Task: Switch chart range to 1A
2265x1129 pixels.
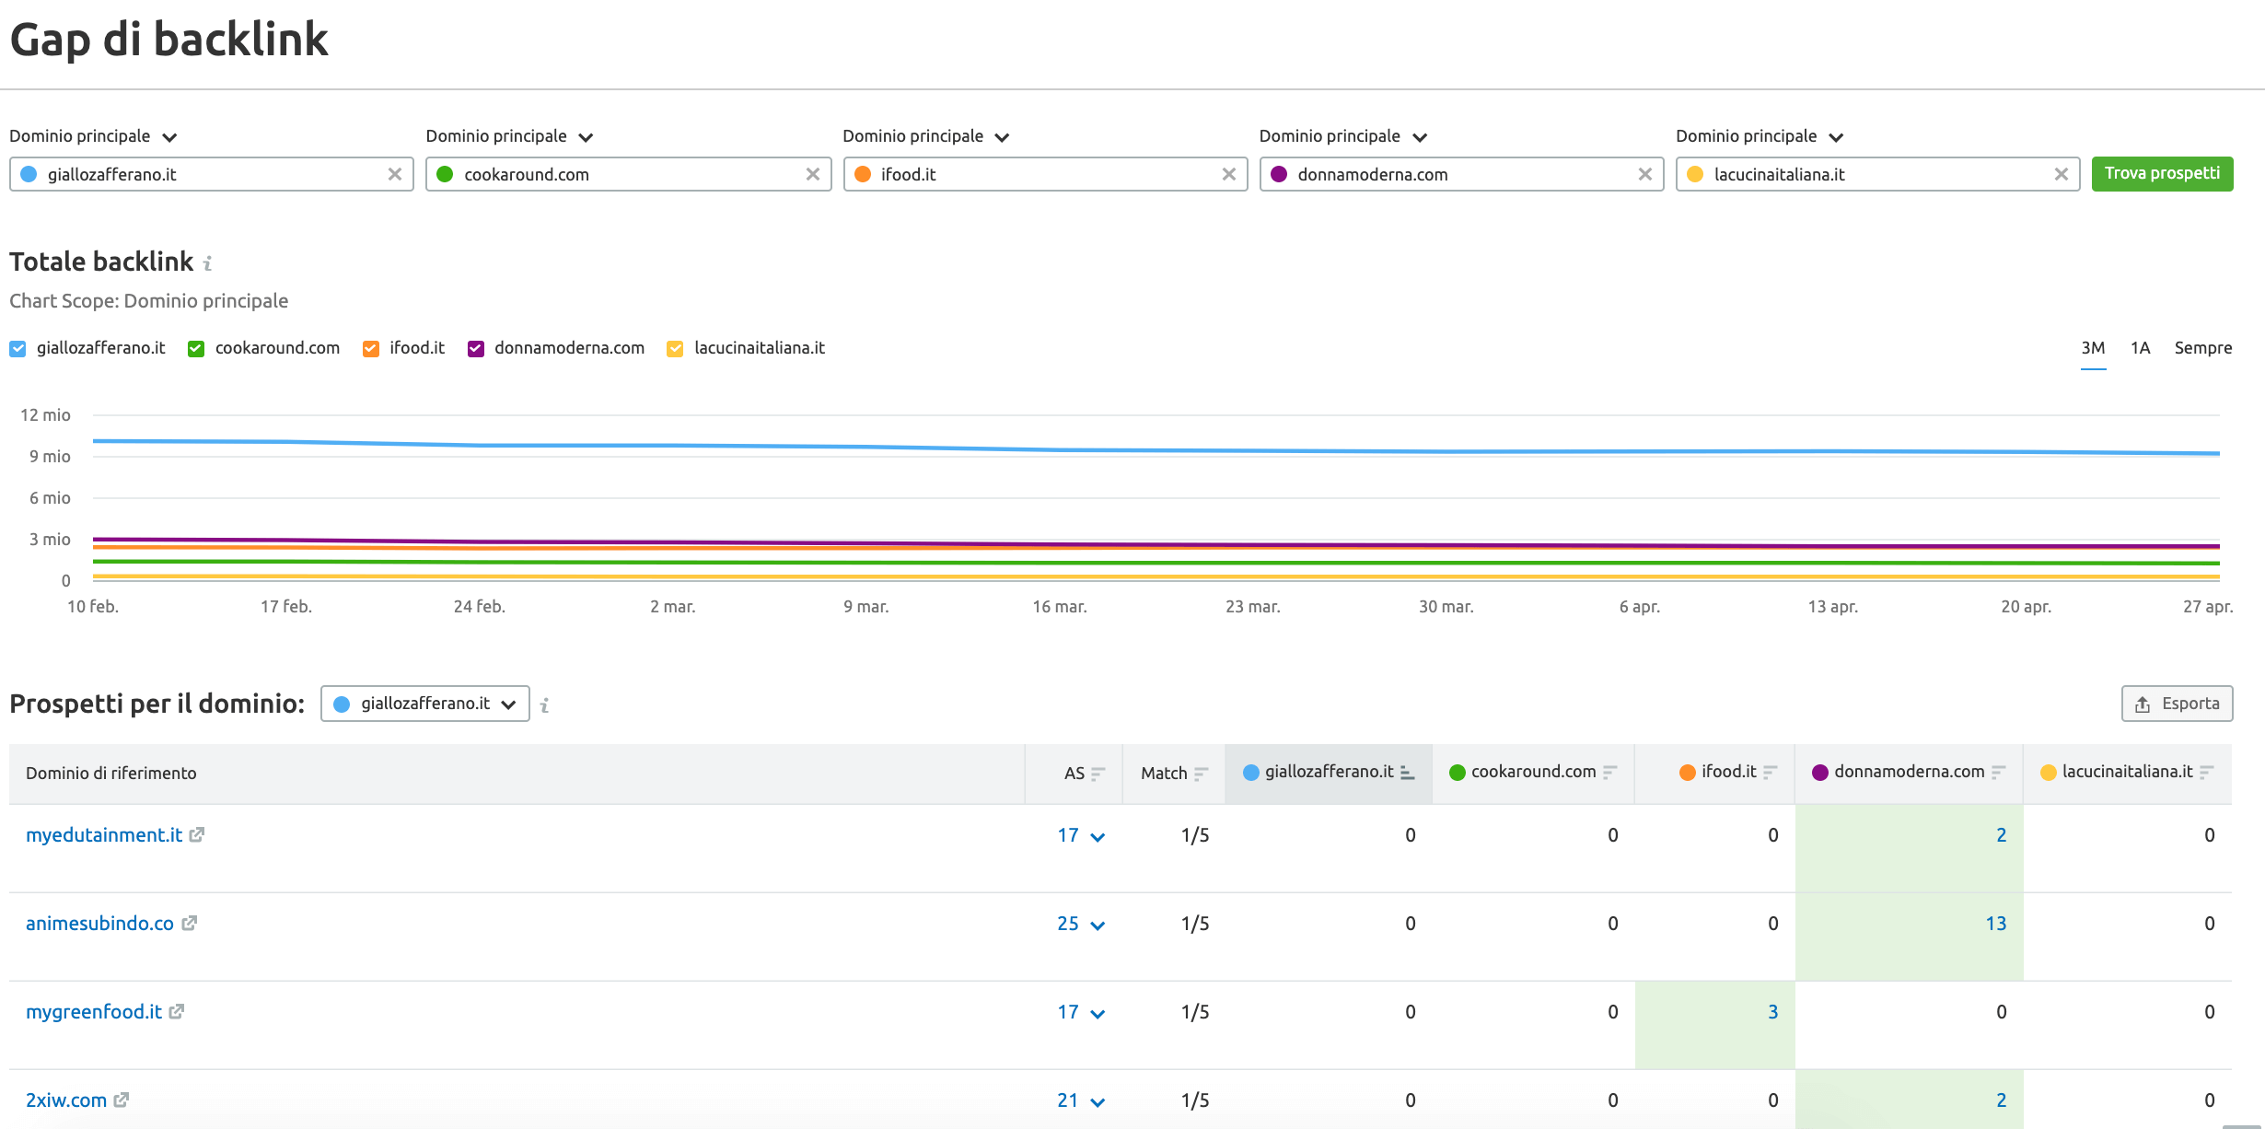Action: click(x=2140, y=348)
